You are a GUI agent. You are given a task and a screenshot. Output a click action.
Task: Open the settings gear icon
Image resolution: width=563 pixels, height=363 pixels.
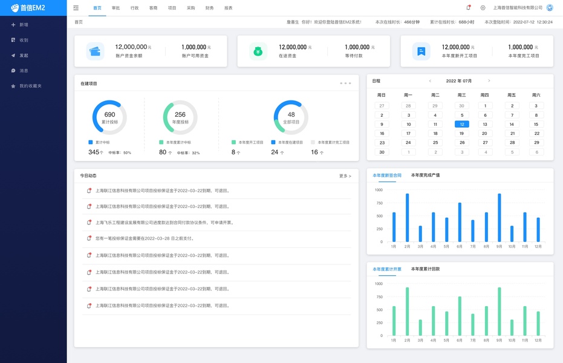[x=483, y=7]
